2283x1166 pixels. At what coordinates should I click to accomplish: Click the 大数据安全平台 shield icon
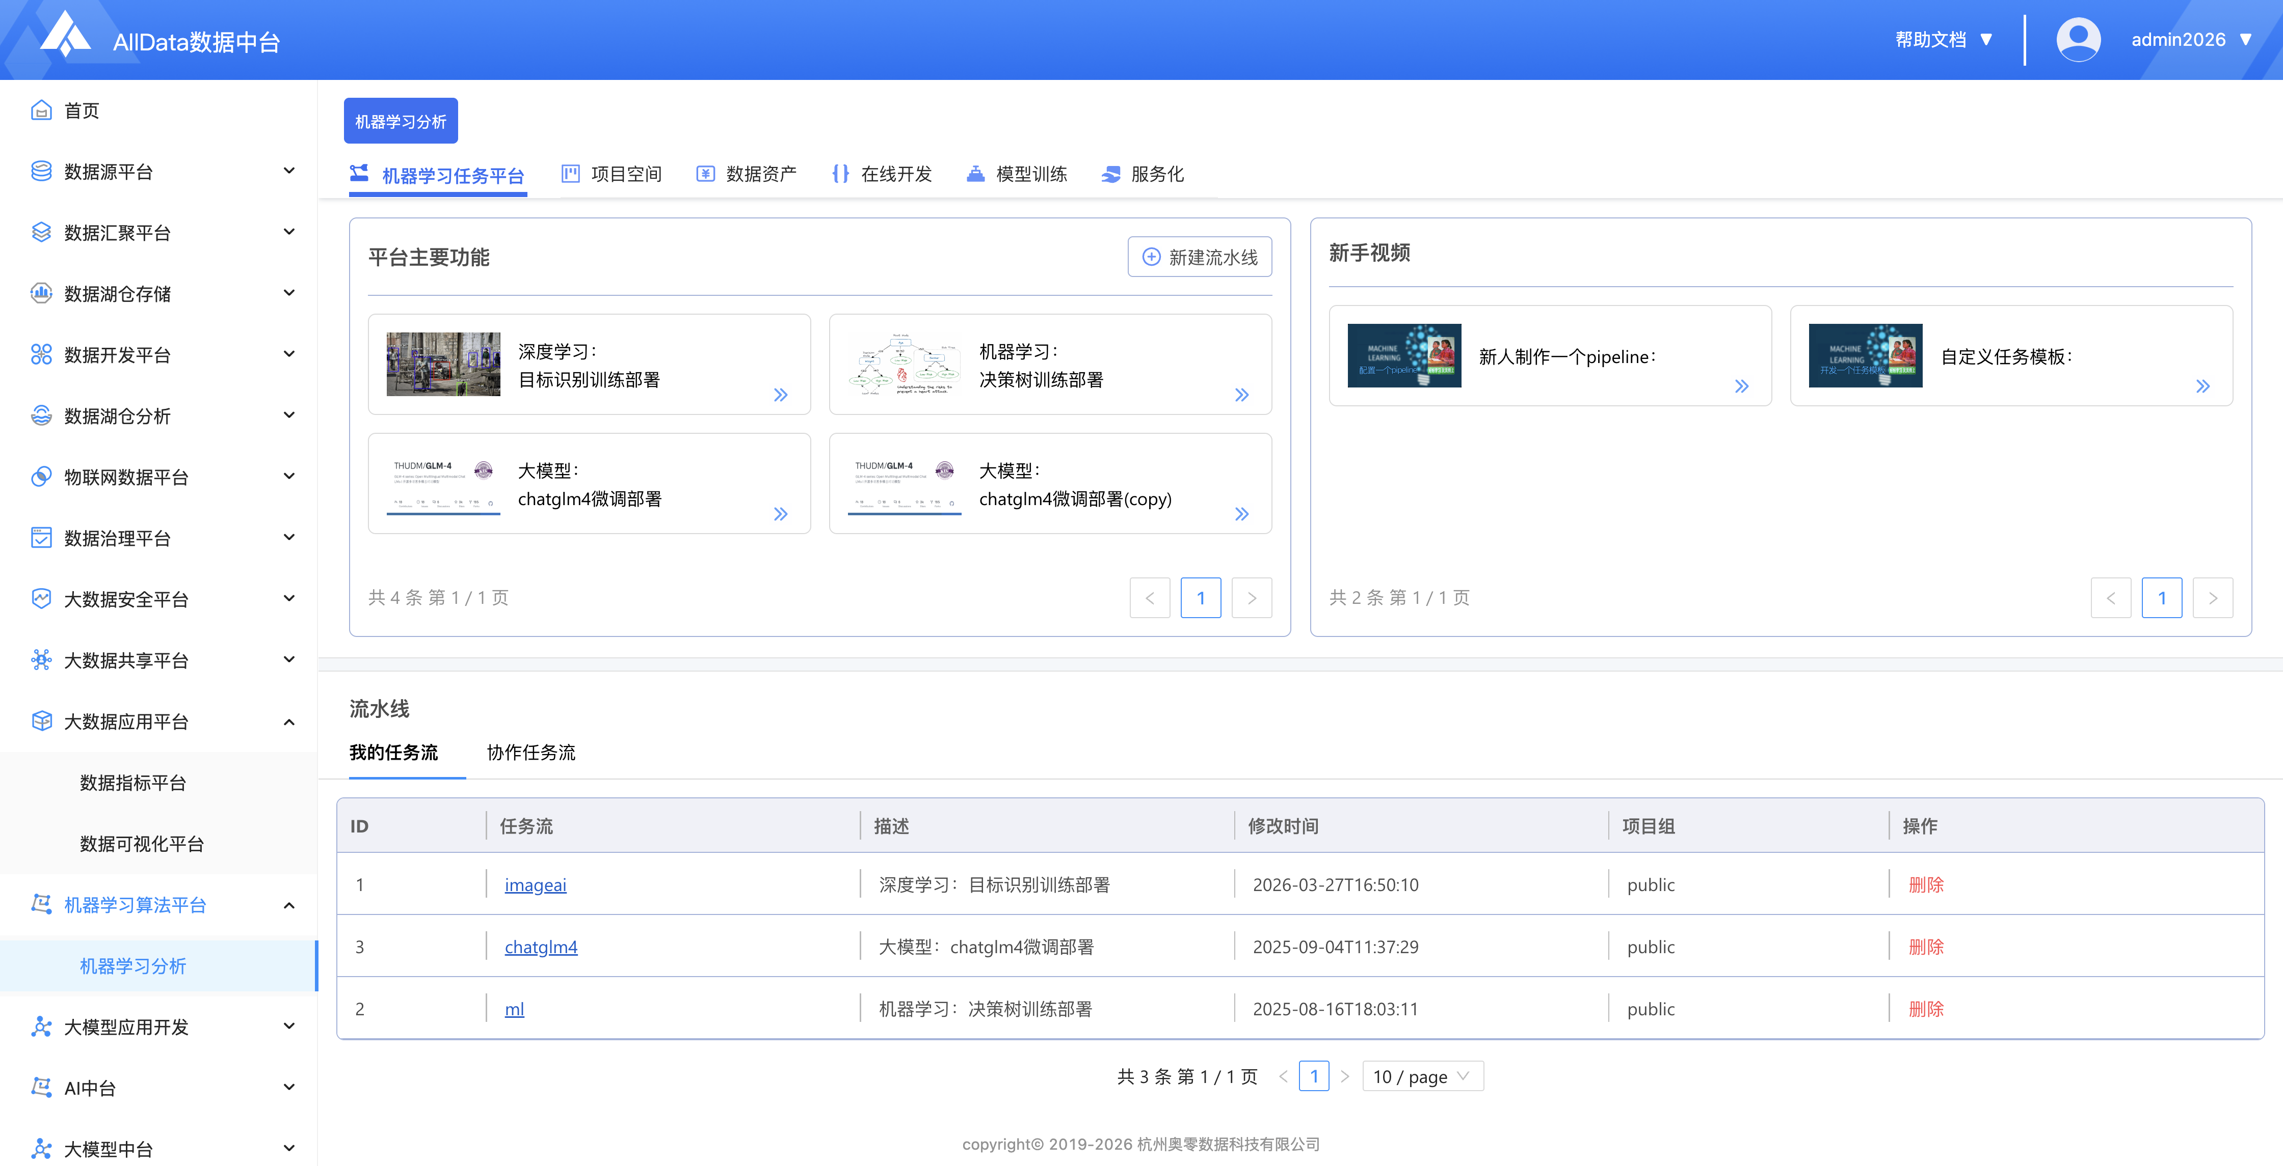41,598
